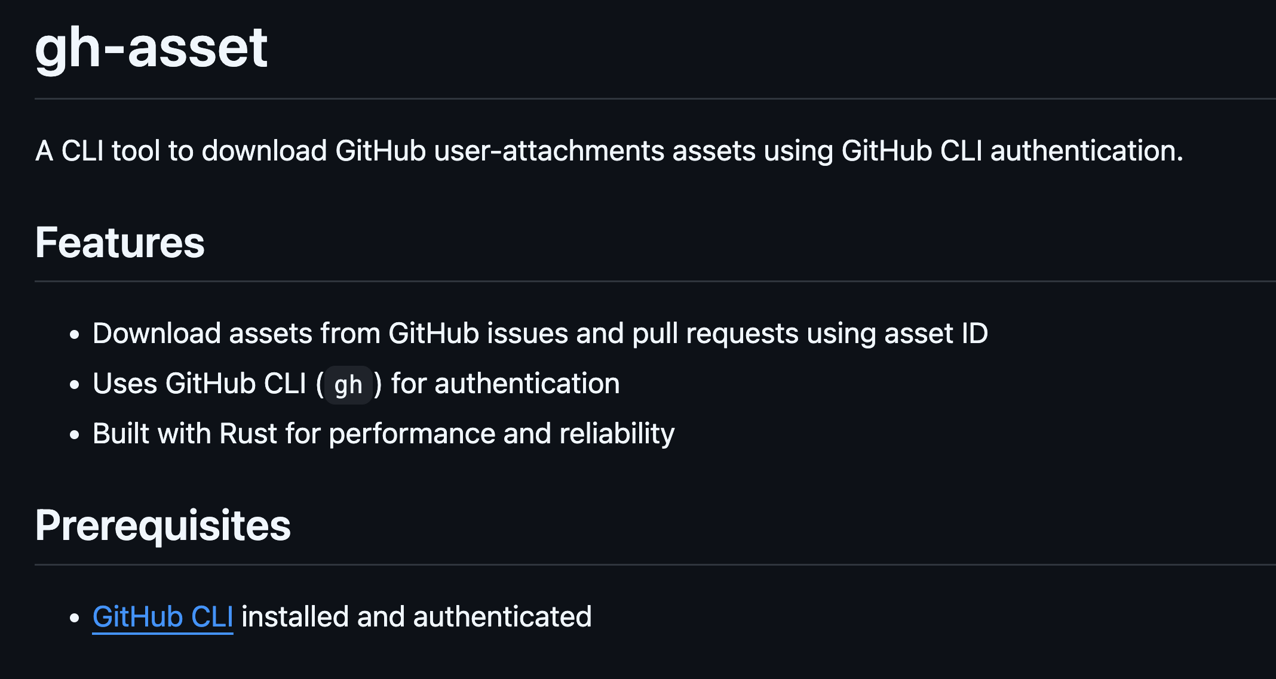Click the divider line under Prerequisites heading
This screenshot has height=679, width=1276.
(655, 564)
